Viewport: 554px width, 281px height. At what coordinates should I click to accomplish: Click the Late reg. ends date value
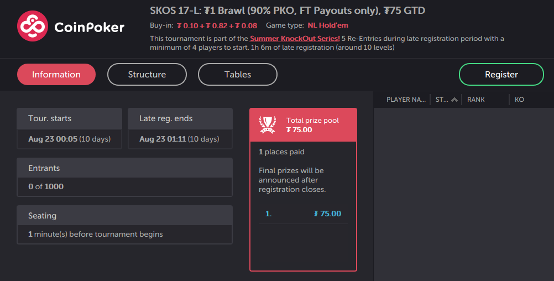[x=179, y=139]
